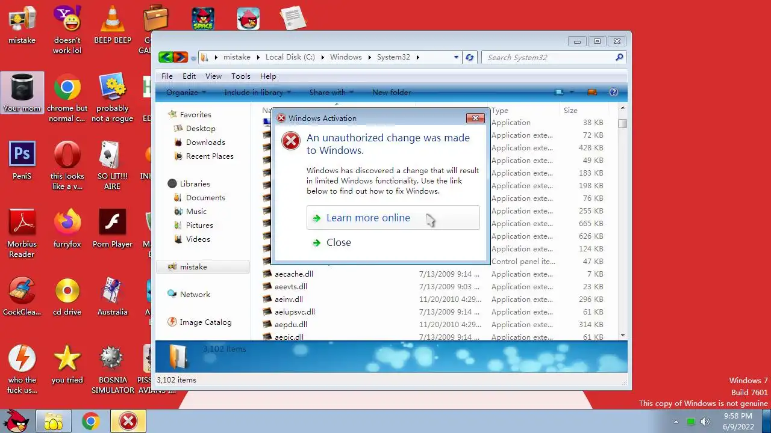Open the View menu

coord(213,76)
